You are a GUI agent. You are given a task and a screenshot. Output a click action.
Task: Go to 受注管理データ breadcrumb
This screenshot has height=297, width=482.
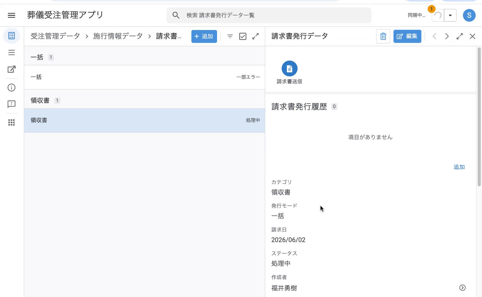pyautogui.click(x=55, y=36)
